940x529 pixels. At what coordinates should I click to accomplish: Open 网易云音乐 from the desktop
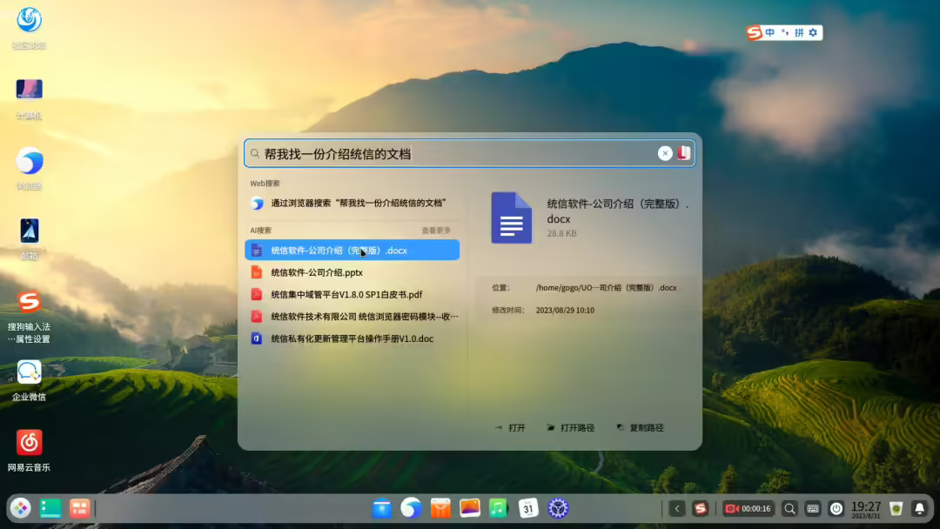tap(29, 440)
